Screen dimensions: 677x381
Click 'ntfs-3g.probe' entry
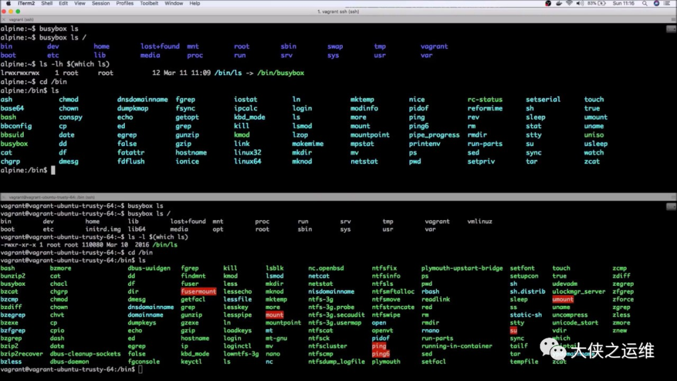pyautogui.click(x=331, y=307)
